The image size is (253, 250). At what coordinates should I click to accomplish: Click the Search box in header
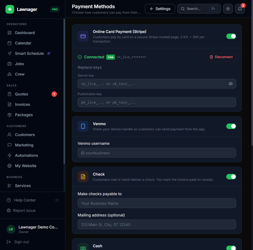199,9
